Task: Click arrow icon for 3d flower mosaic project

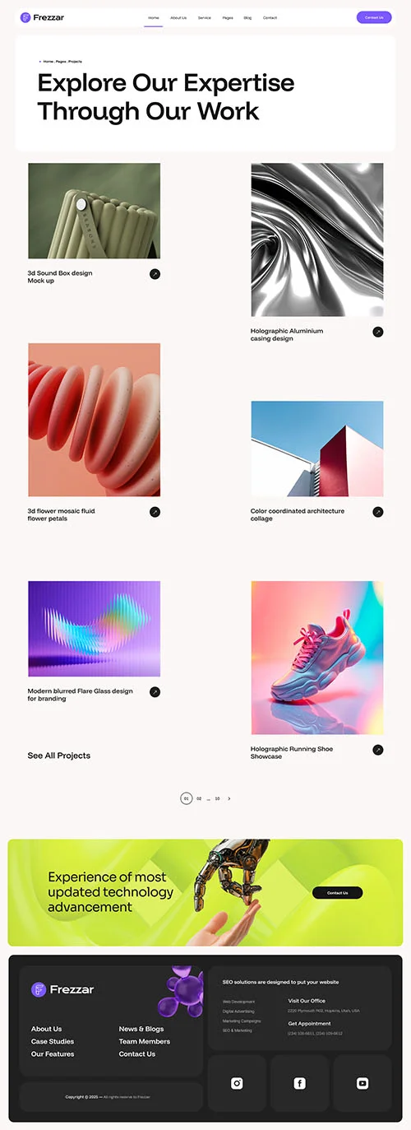Action: 155,512
